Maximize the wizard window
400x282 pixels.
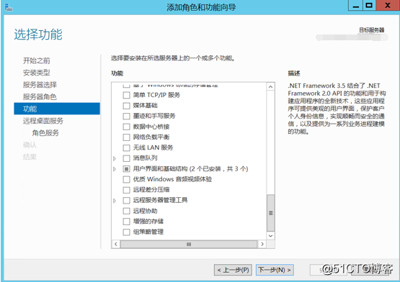[x=369, y=5]
